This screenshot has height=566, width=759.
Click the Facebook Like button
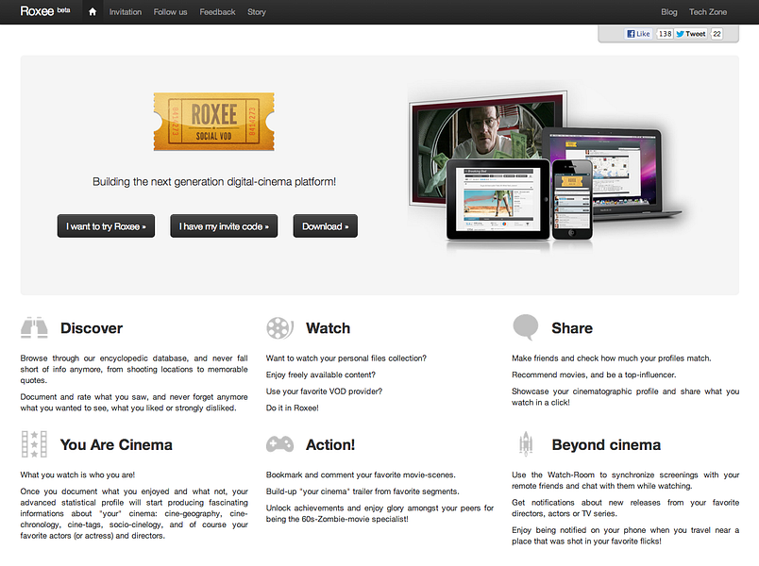pos(638,34)
